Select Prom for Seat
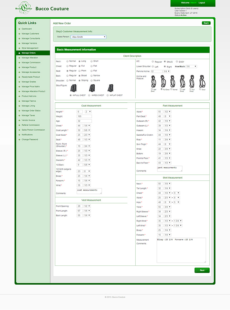This screenshot has height=310, width=230. pos(80,71)
